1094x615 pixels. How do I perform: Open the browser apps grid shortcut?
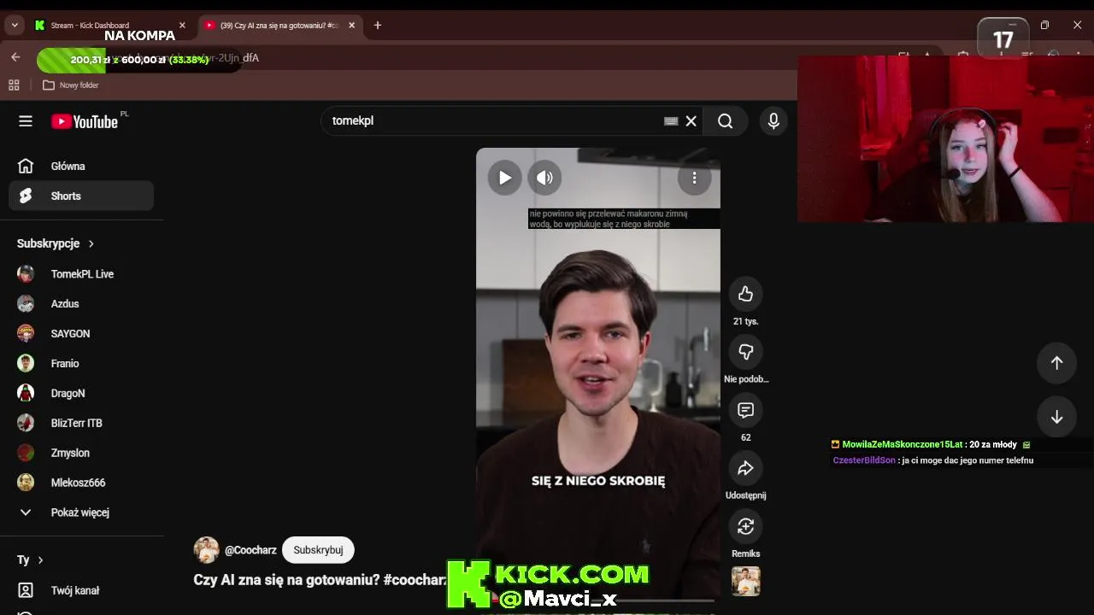(x=14, y=85)
